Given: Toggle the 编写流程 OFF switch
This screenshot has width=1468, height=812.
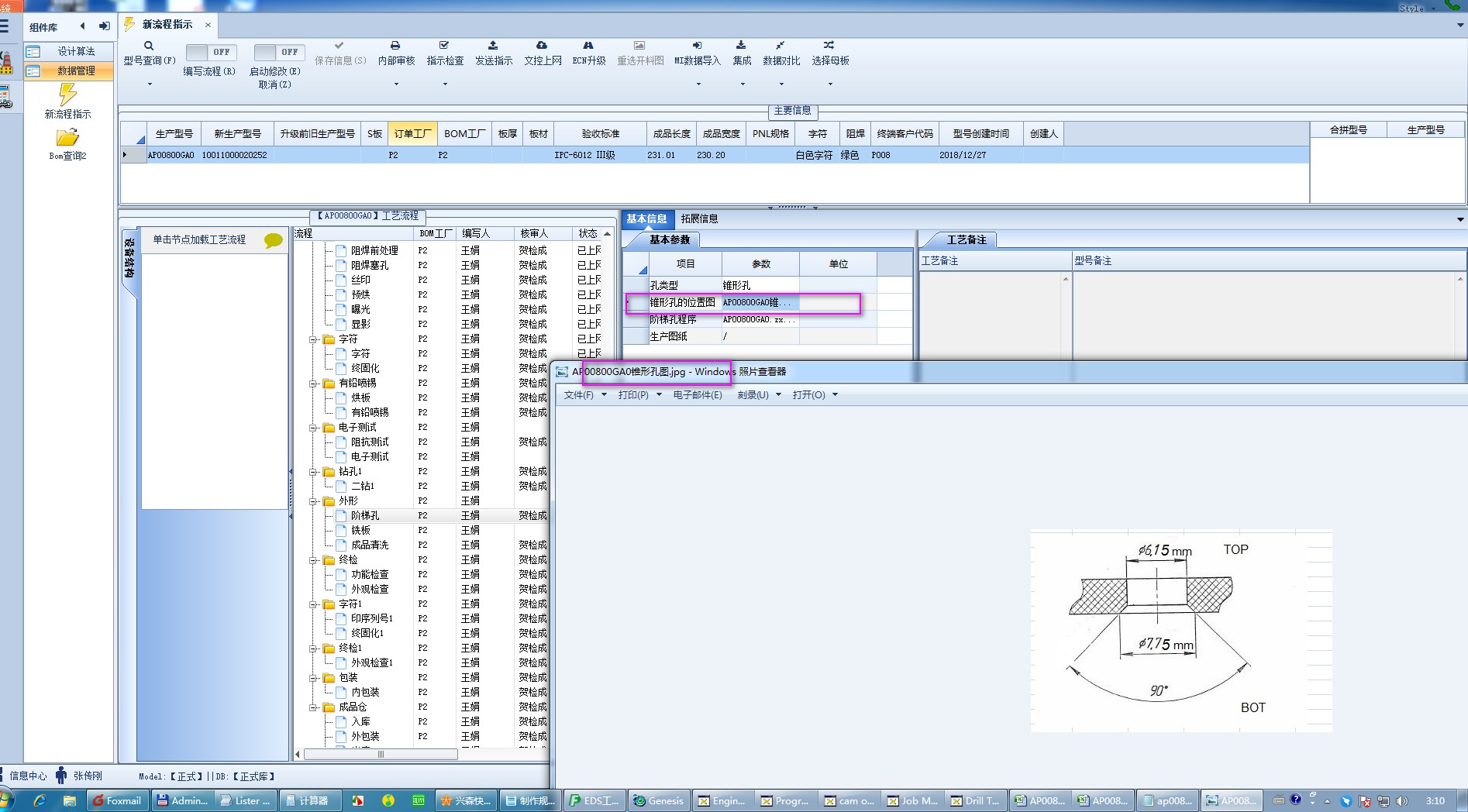Looking at the screenshot, I should tap(210, 53).
